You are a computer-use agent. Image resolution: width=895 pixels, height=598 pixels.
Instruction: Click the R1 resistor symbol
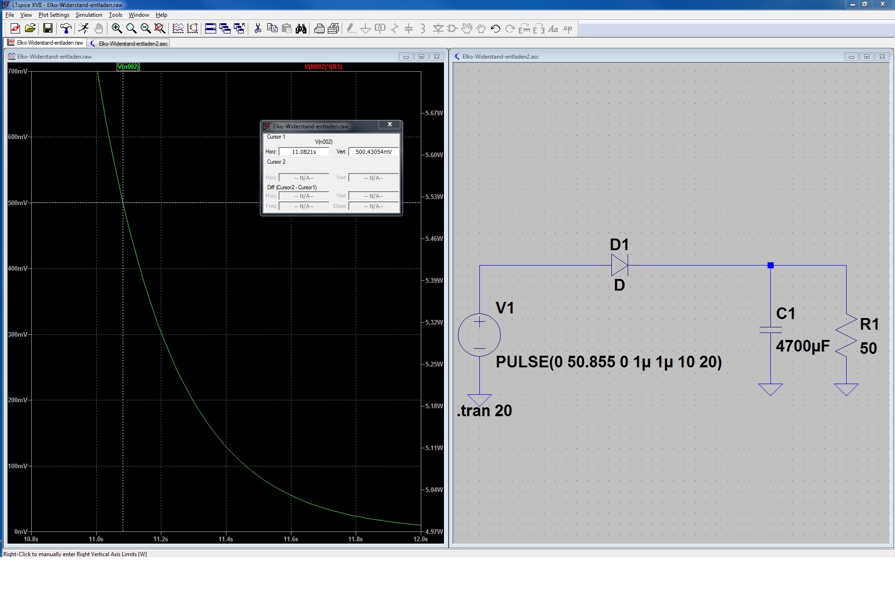pos(846,335)
